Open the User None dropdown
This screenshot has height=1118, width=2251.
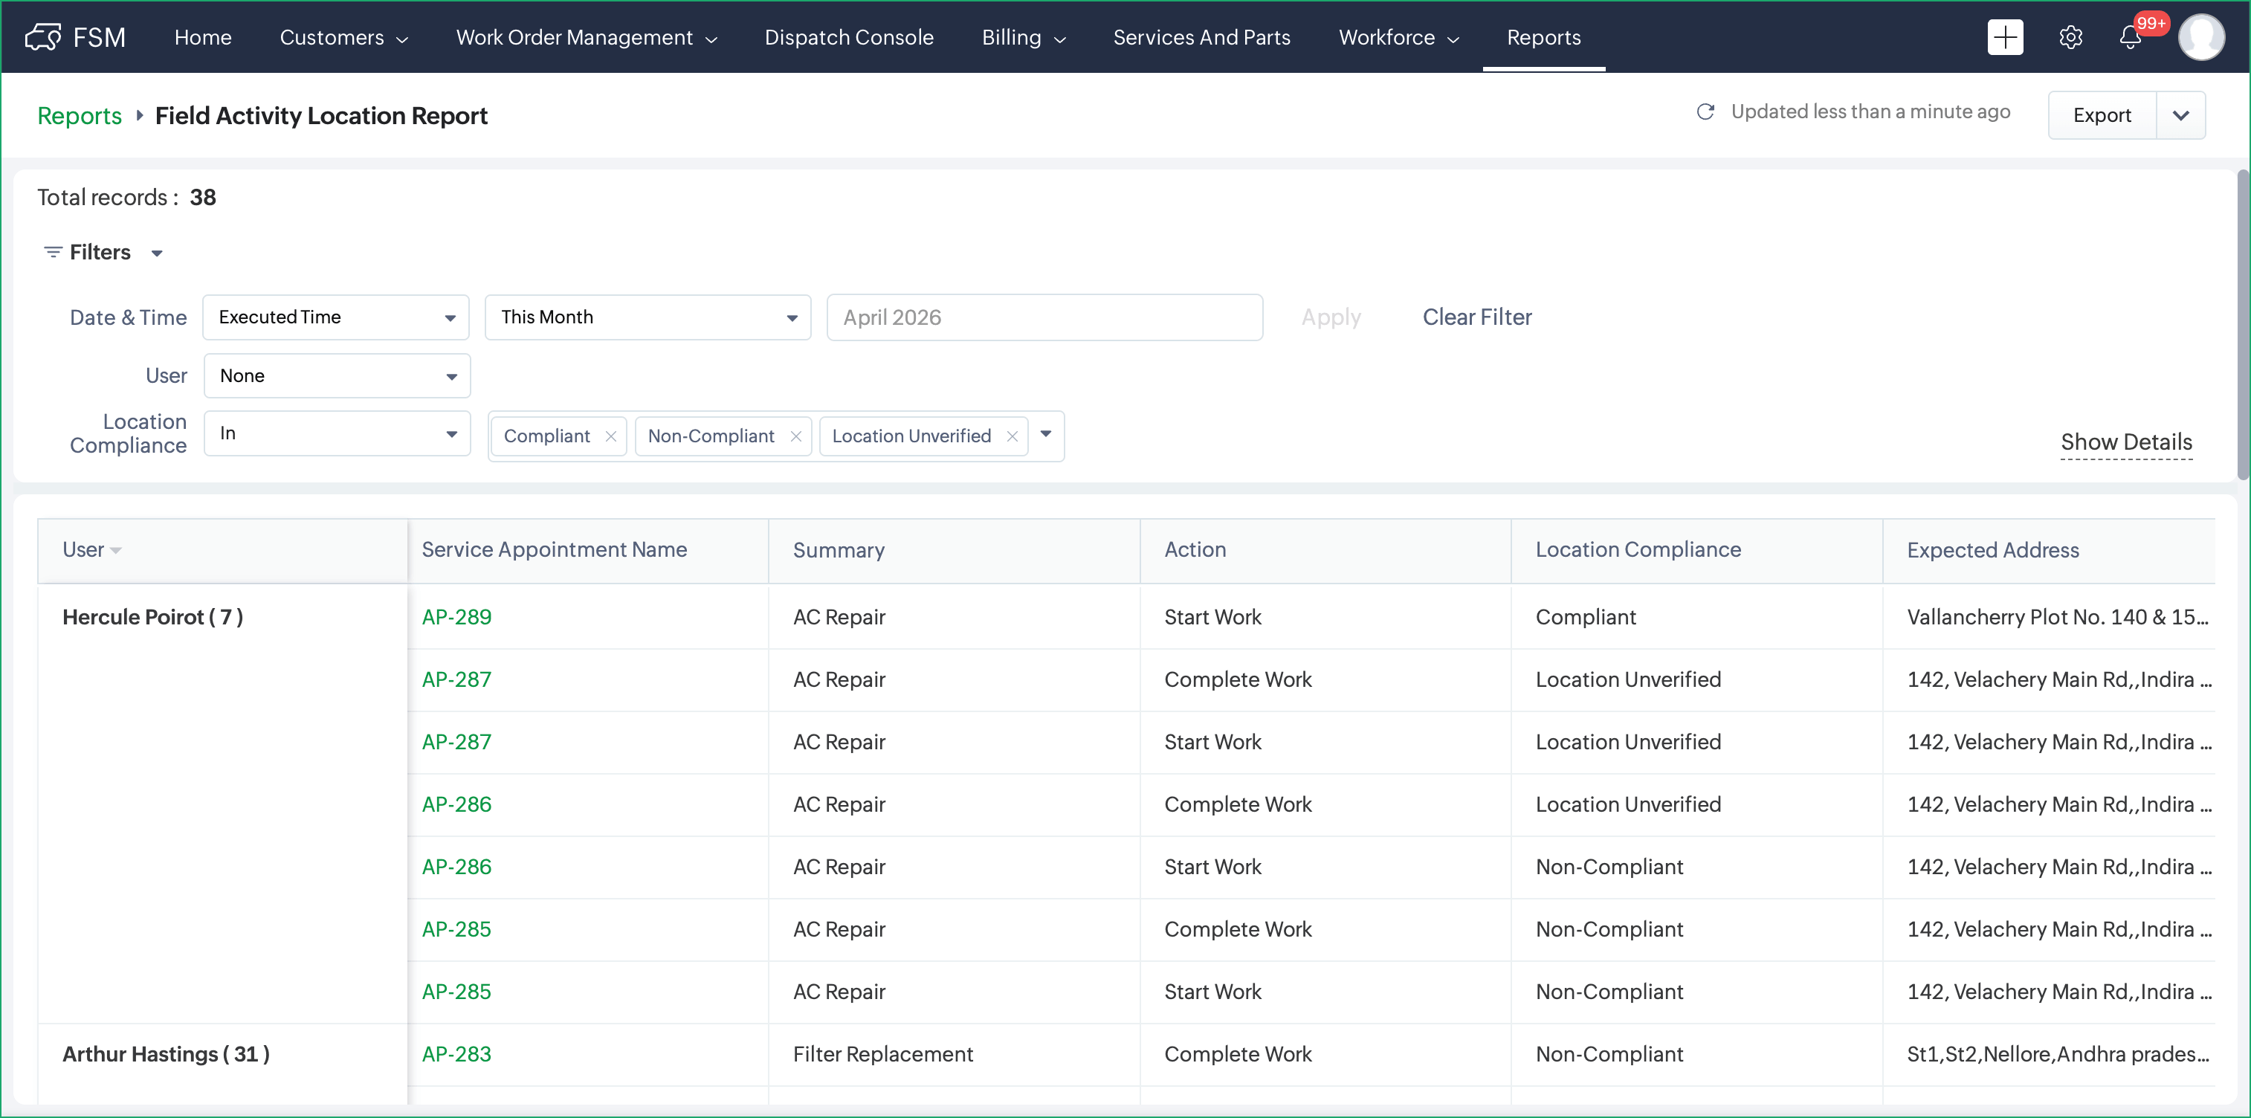pos(337,376)
